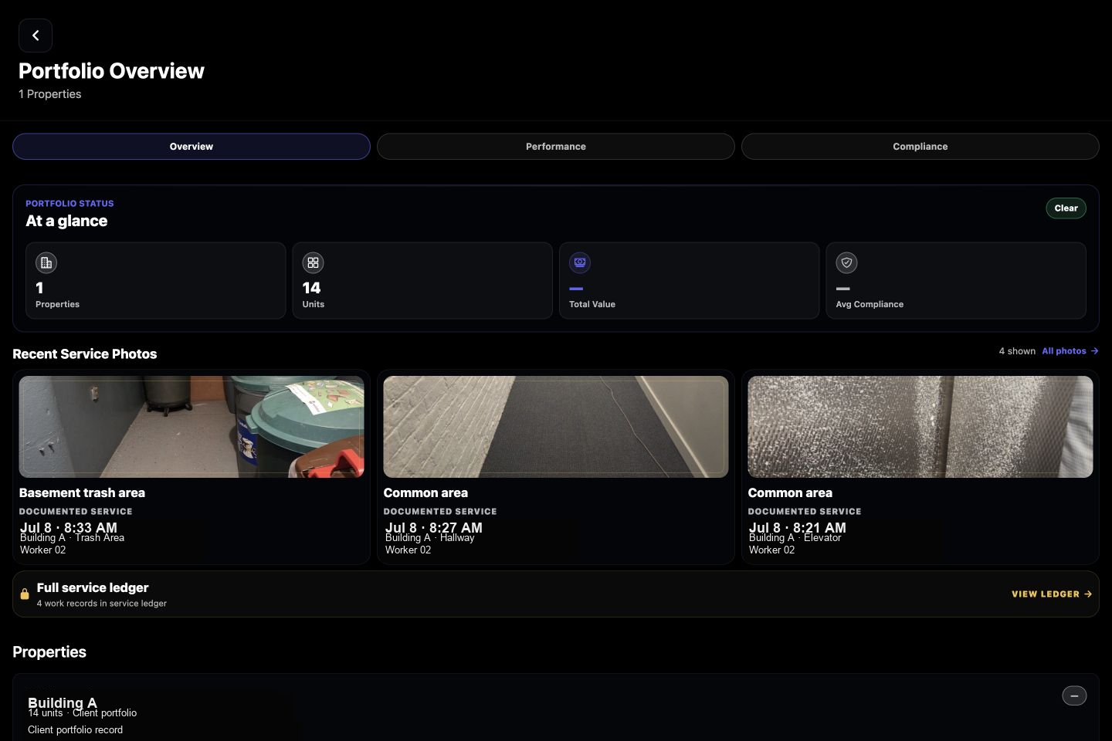Screen dimensions: 1112x741
Task: Open the Performance tab
Action: [x=556, y=147]
